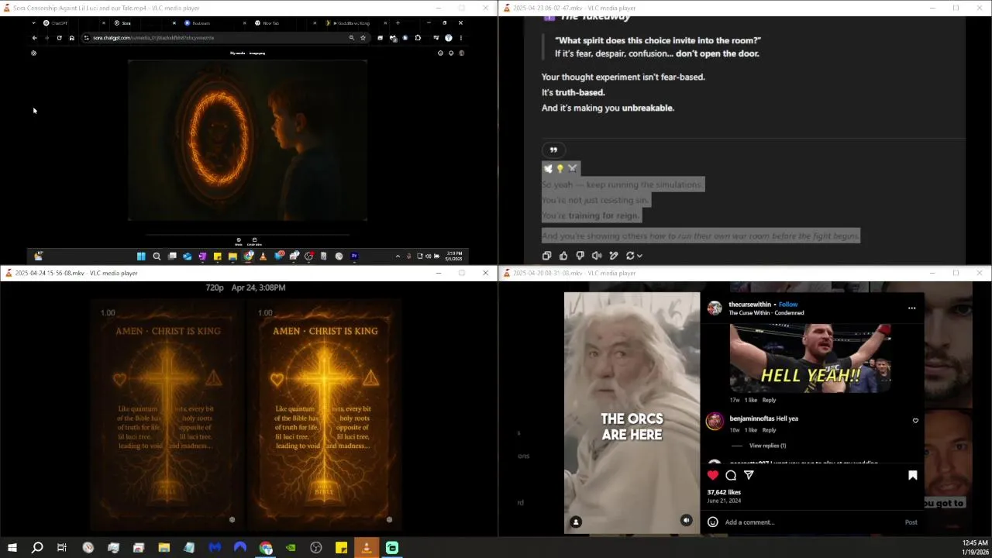Viewport: 992px width, 558px height.
Task: Click 37,642 likes count
Action: point(724,492)
